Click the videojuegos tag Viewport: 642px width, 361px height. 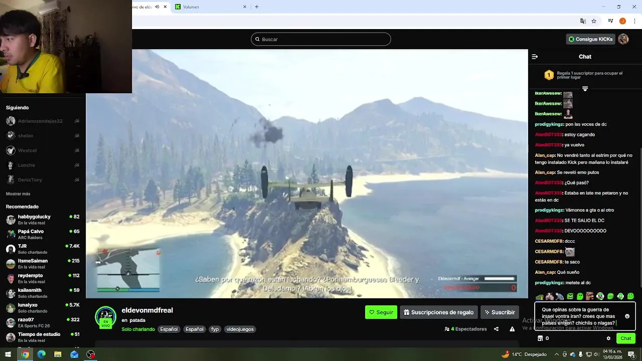pyautogui.click(x=240, y=329)
